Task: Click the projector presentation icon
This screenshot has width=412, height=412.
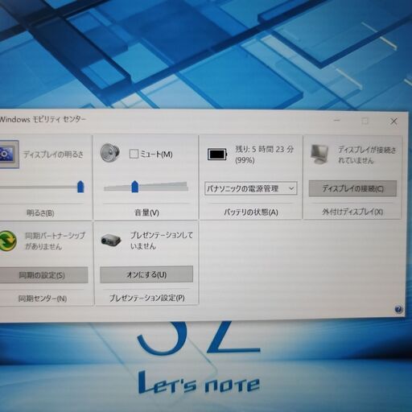Action: 111,240
